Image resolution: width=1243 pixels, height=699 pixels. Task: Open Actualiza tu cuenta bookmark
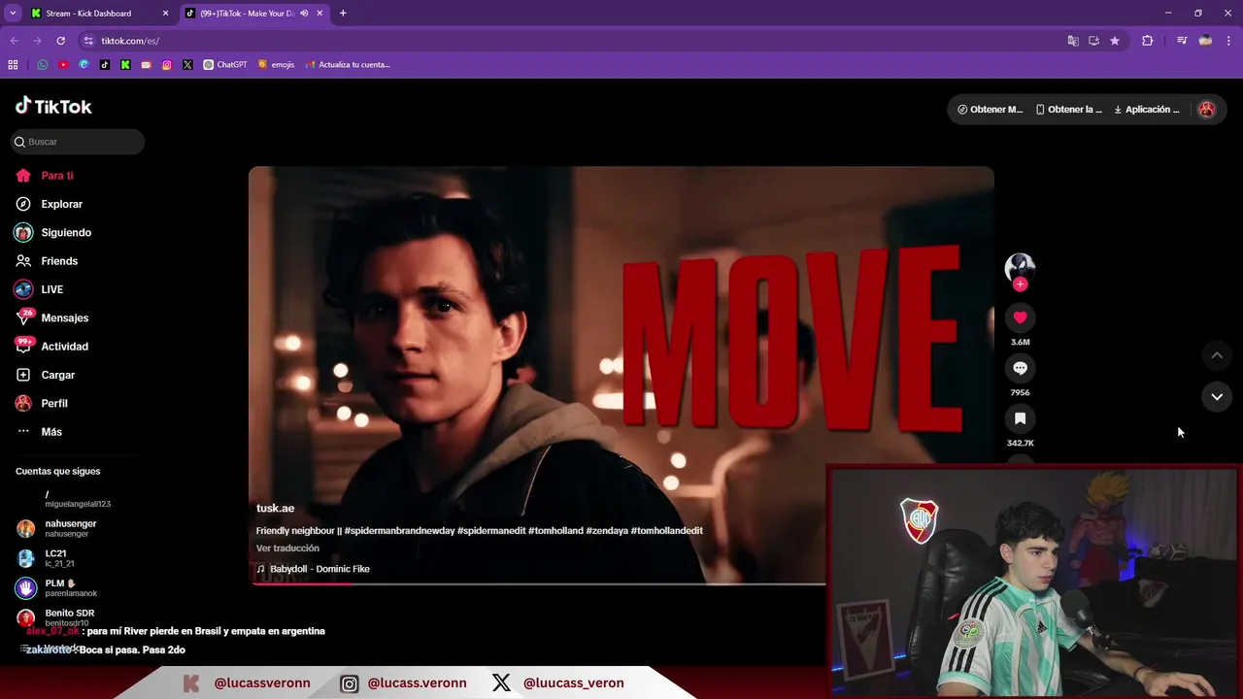click(348, 65)
